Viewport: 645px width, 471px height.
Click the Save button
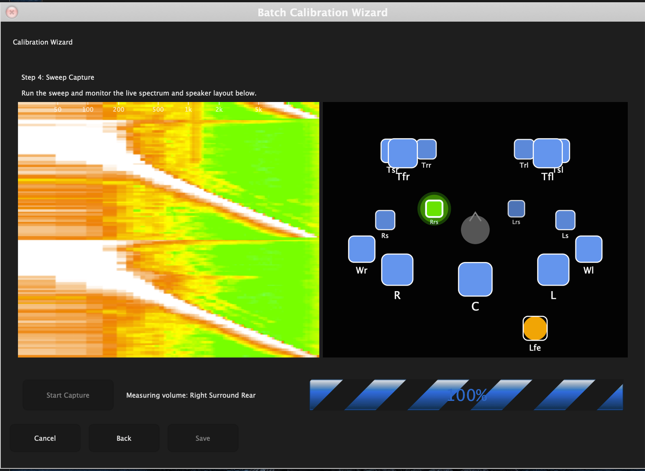tap(203, 438)
